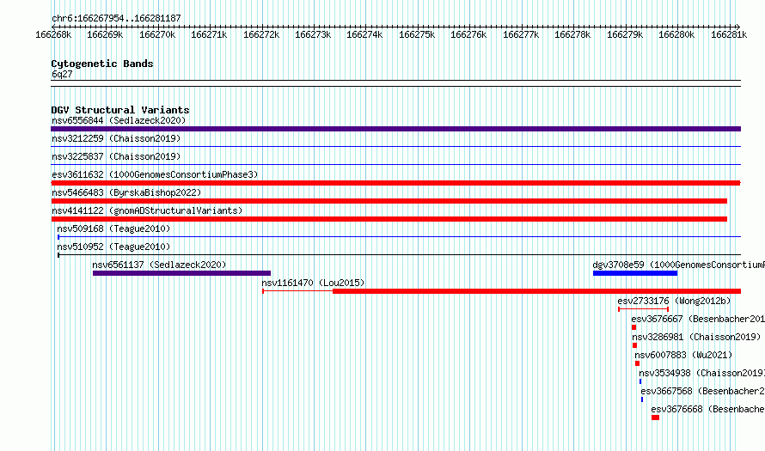Image resolution: width=765 pixels, height=451 pixels.
Task: Click the red esv3676668 marker
Action: tap(655, 417)
